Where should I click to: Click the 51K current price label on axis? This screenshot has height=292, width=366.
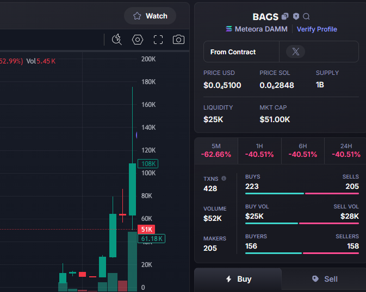[146, 229]
